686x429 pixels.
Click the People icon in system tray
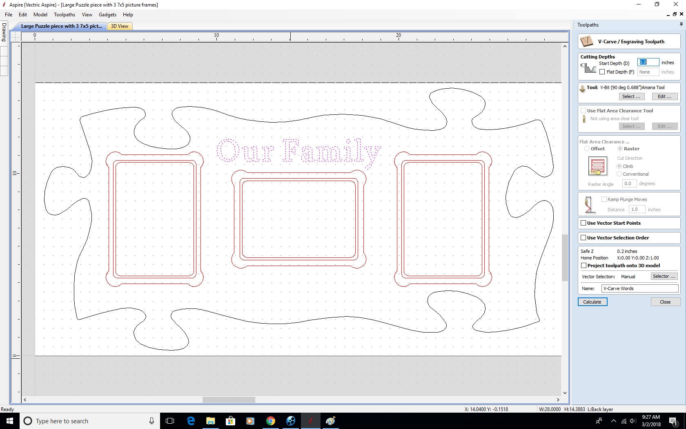pos(599,421)
